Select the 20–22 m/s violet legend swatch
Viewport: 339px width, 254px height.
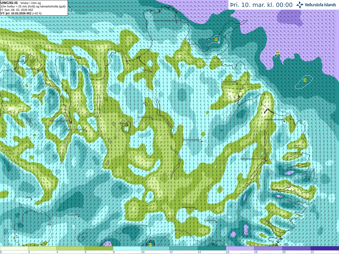[x=296, y=248]
